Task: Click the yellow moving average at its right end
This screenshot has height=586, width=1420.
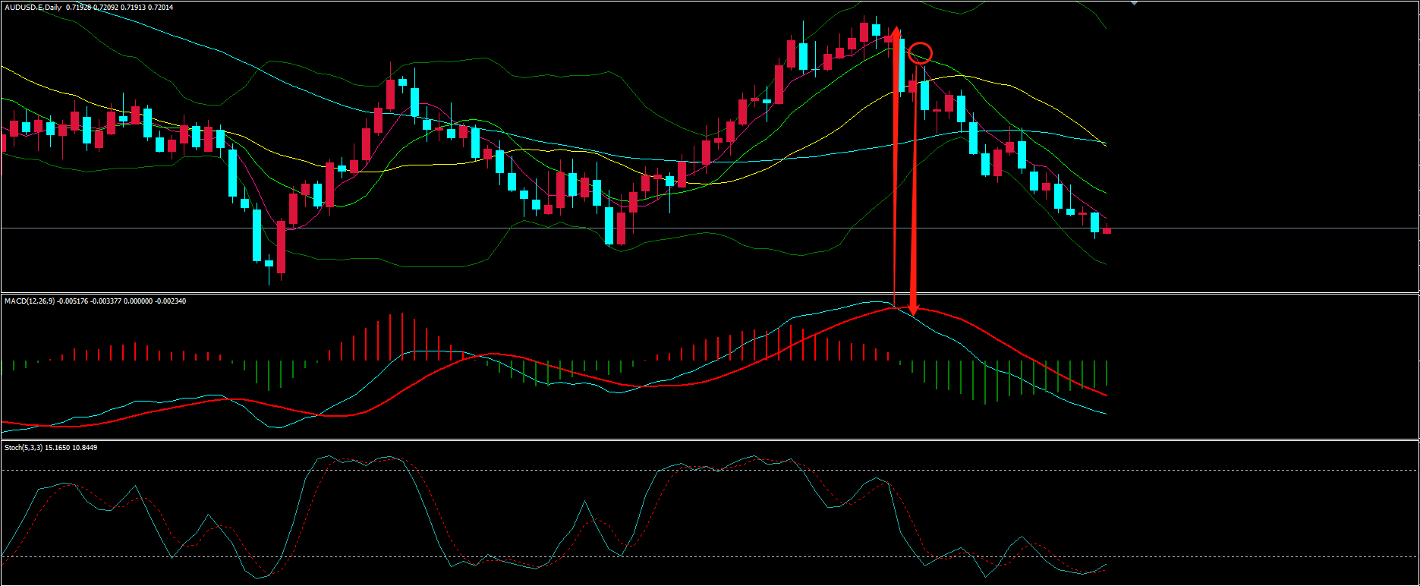Action: click(x=1103, y=143)
